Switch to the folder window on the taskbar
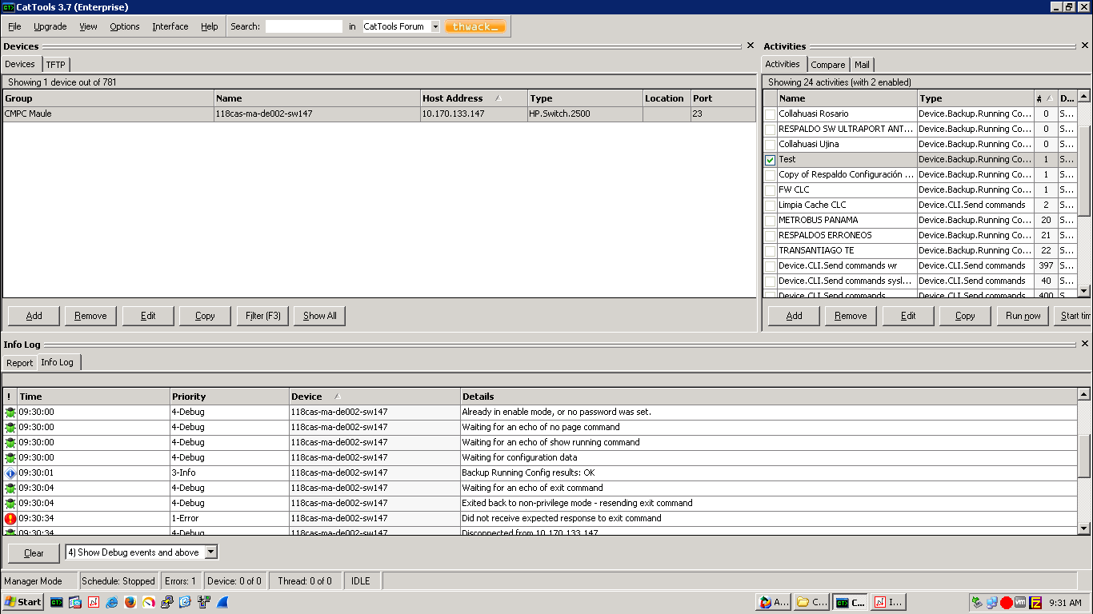The image size is (1093, 614). [x=811, y=602]
